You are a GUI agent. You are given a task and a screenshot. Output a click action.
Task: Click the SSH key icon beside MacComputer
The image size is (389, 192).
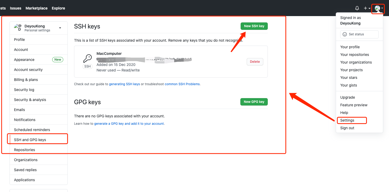coord(87,59)
